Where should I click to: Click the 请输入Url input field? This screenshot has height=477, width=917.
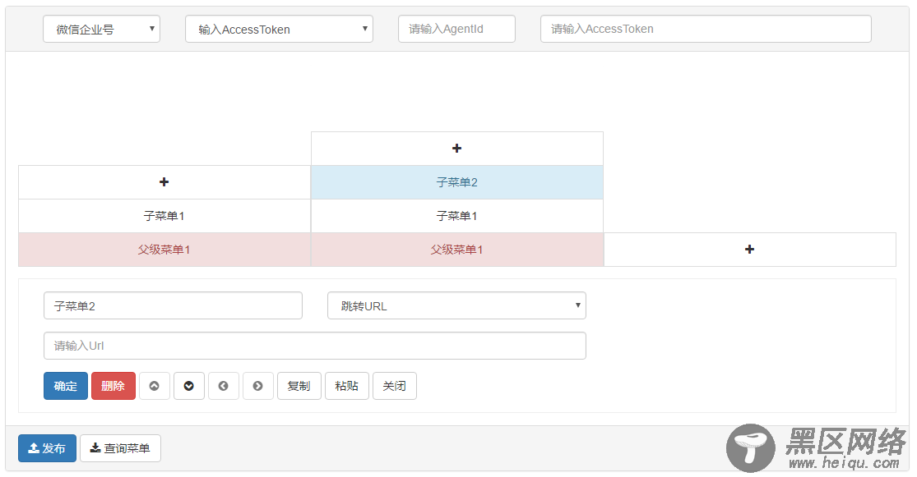pyautogui.click(x=315, y=346)
